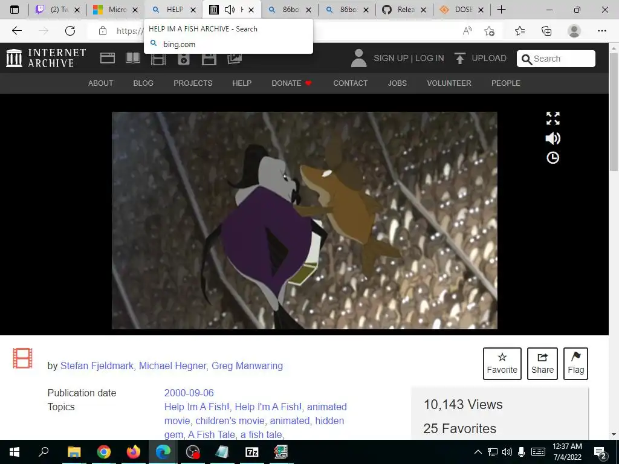Open 7-Zip from the taskbar

coord(252,452)
